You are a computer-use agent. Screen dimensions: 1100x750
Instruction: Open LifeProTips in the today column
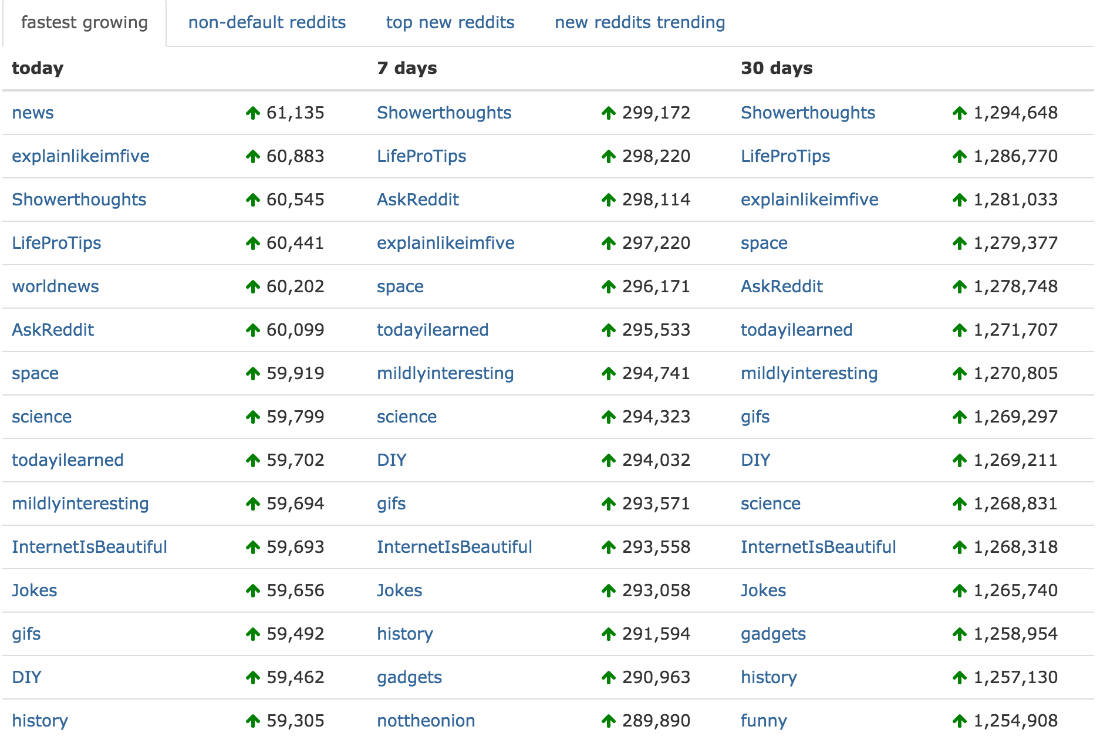pyautogui.click(x=56, y=243)
